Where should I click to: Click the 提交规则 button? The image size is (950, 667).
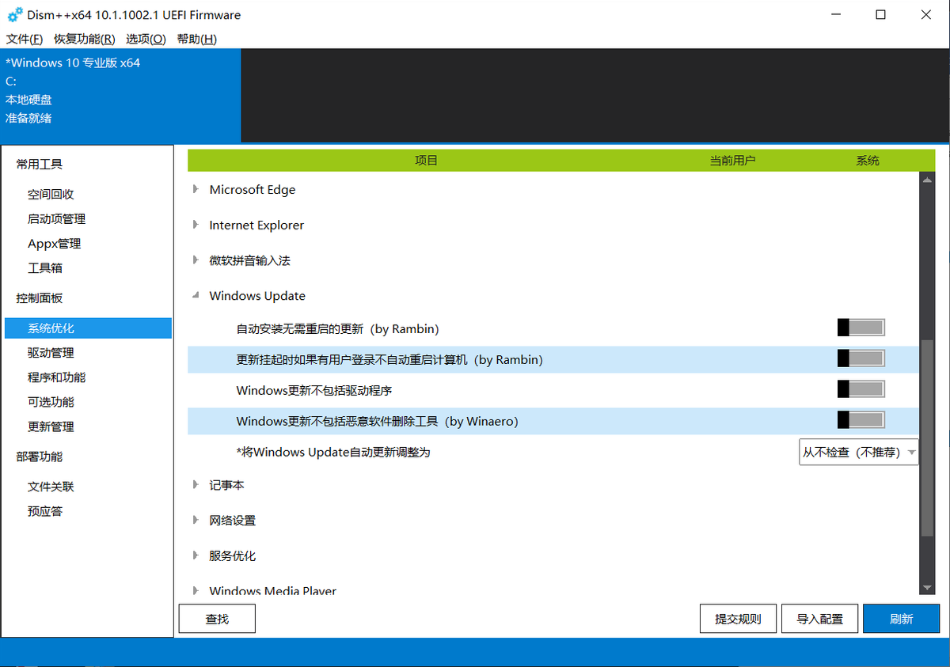click(738, 619)
